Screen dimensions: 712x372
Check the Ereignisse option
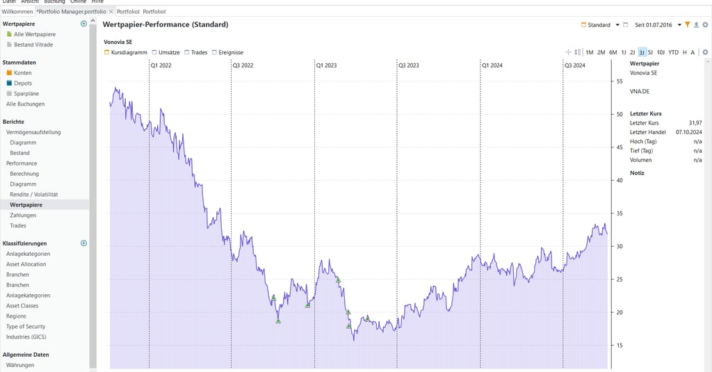click(x=214, y=52)
